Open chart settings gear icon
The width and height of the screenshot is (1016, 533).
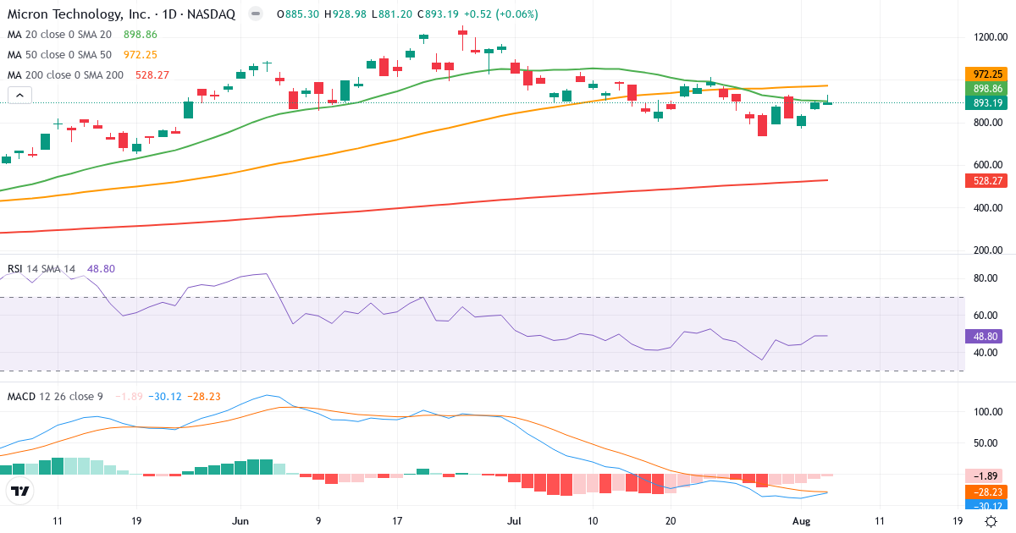tap(991, 521)
